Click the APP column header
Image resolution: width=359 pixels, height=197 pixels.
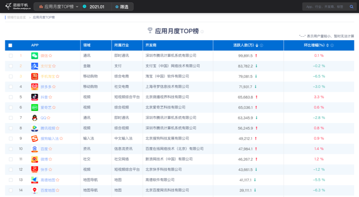35,45
